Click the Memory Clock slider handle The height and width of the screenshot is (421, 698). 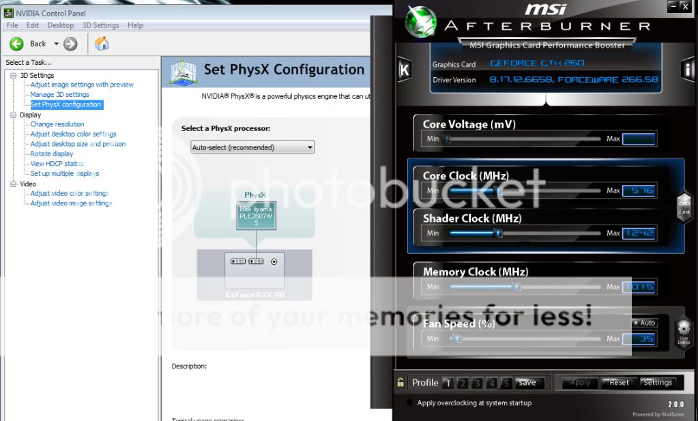(x=517, y=287)
